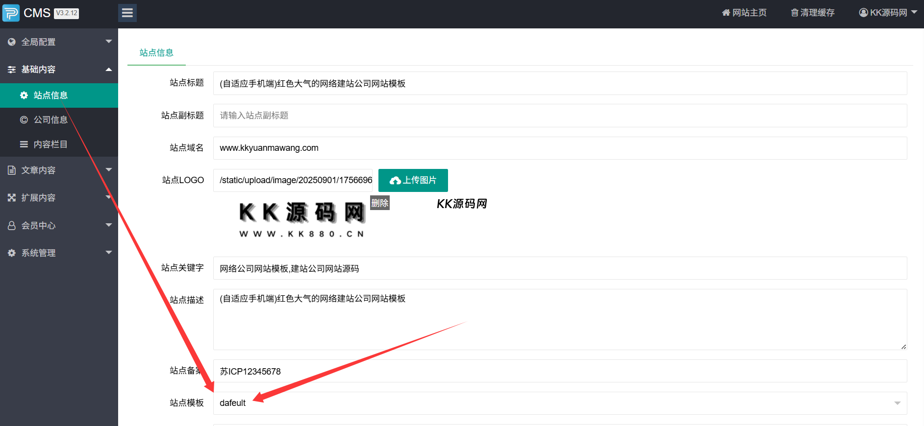Click the document icon beside 文章内容
924x426 pixels.
tap(12, 170)
